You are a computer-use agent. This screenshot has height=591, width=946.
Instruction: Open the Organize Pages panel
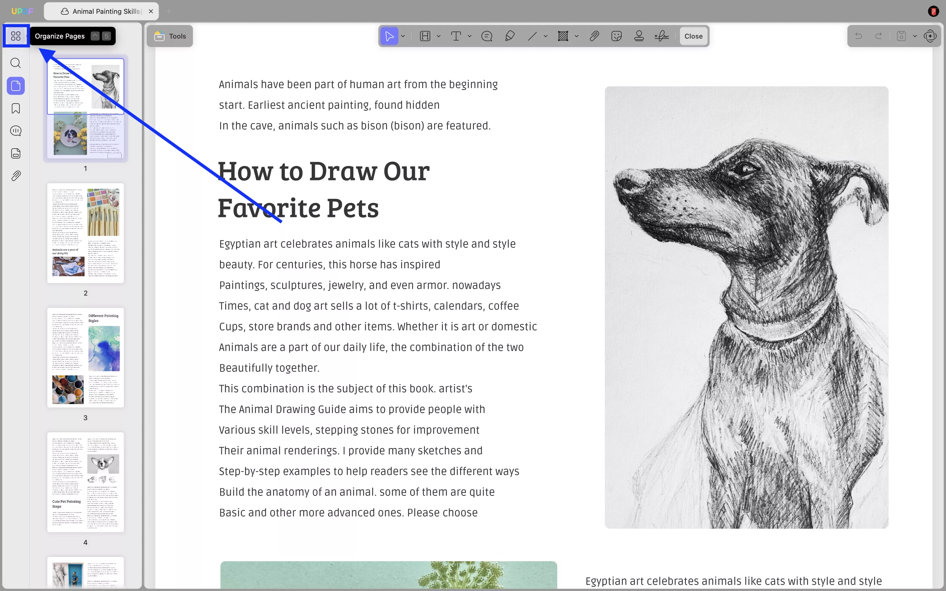point(16,35)
